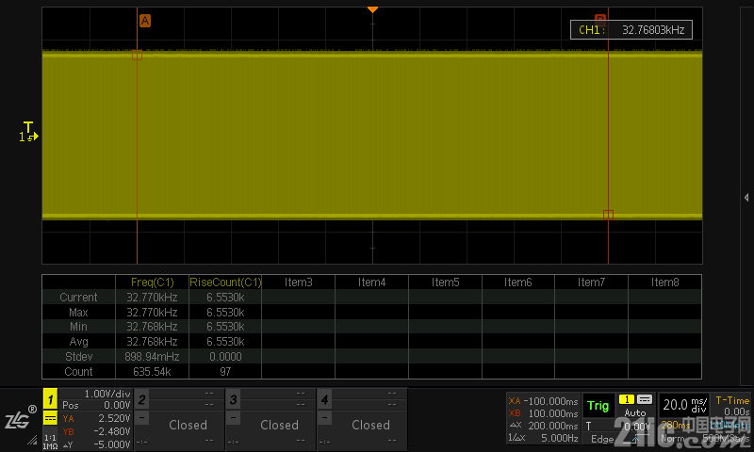Click channel 4 Closed status label
Viewport: 754px width, 452px height.
click(x=370, y=425)
